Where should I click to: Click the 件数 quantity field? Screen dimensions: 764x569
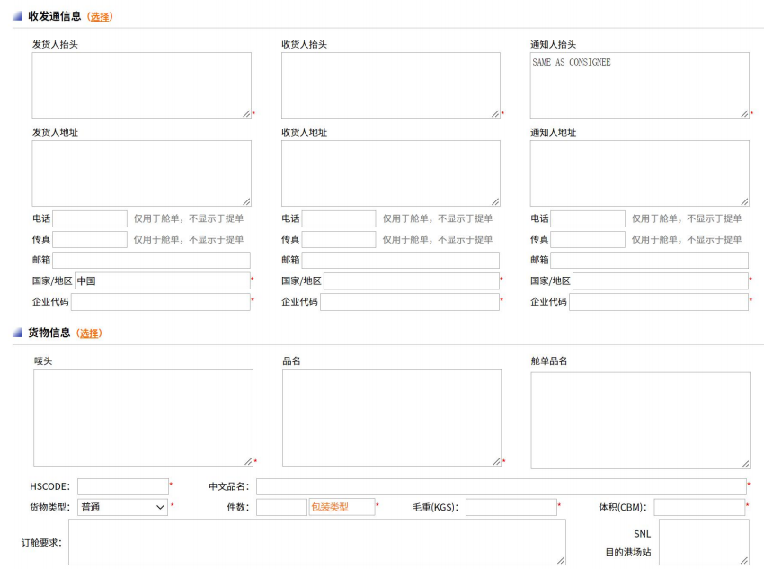(281, 507)
